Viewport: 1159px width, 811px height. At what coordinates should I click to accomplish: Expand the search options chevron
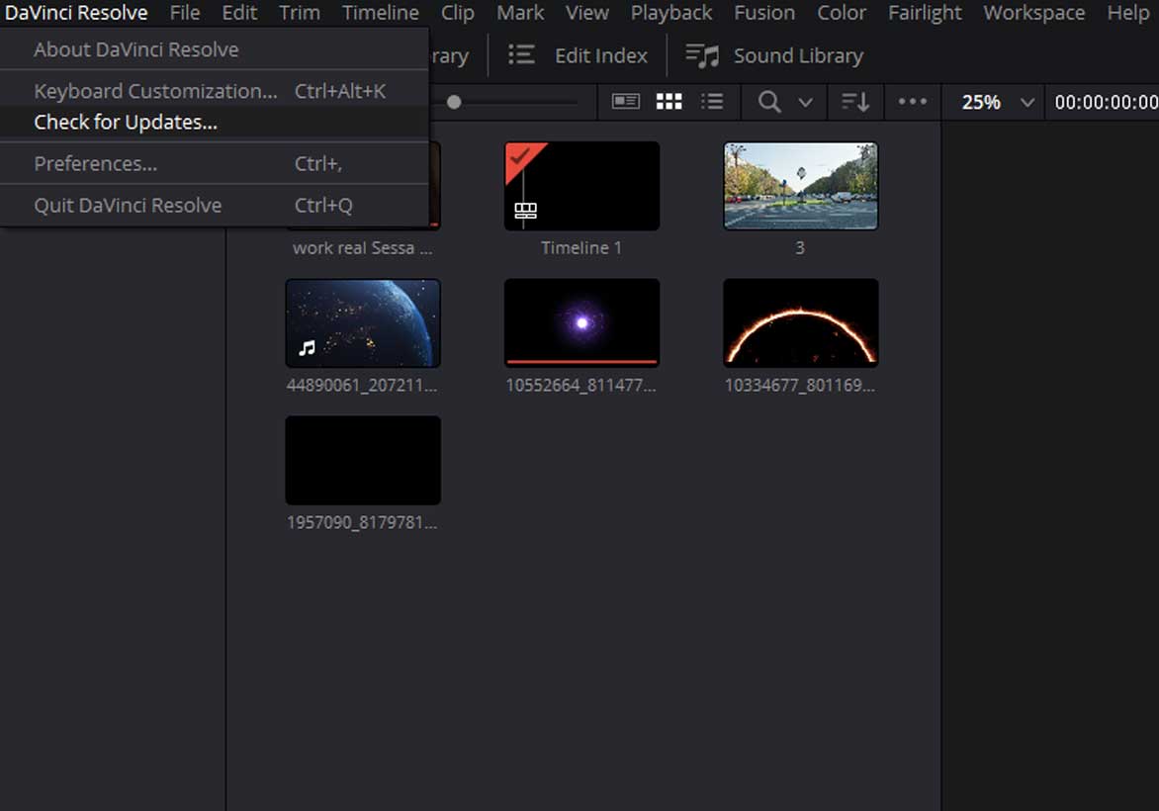click(x=806, y=102)
